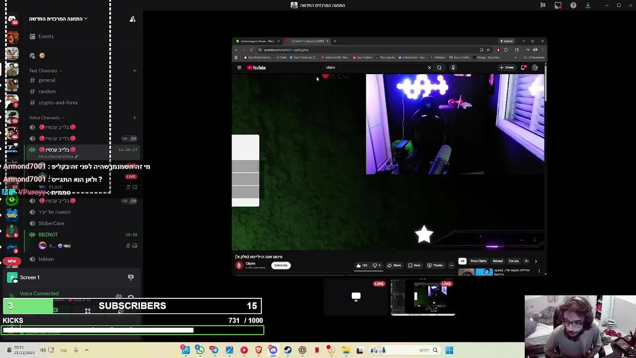
Task: Open the YouTube account avatar menu
Action: (535, 68)
